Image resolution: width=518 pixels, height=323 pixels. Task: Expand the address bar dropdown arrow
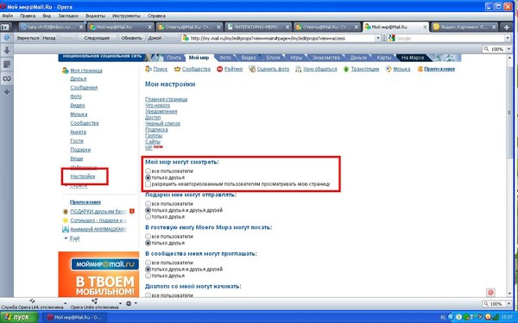[378, 38]
